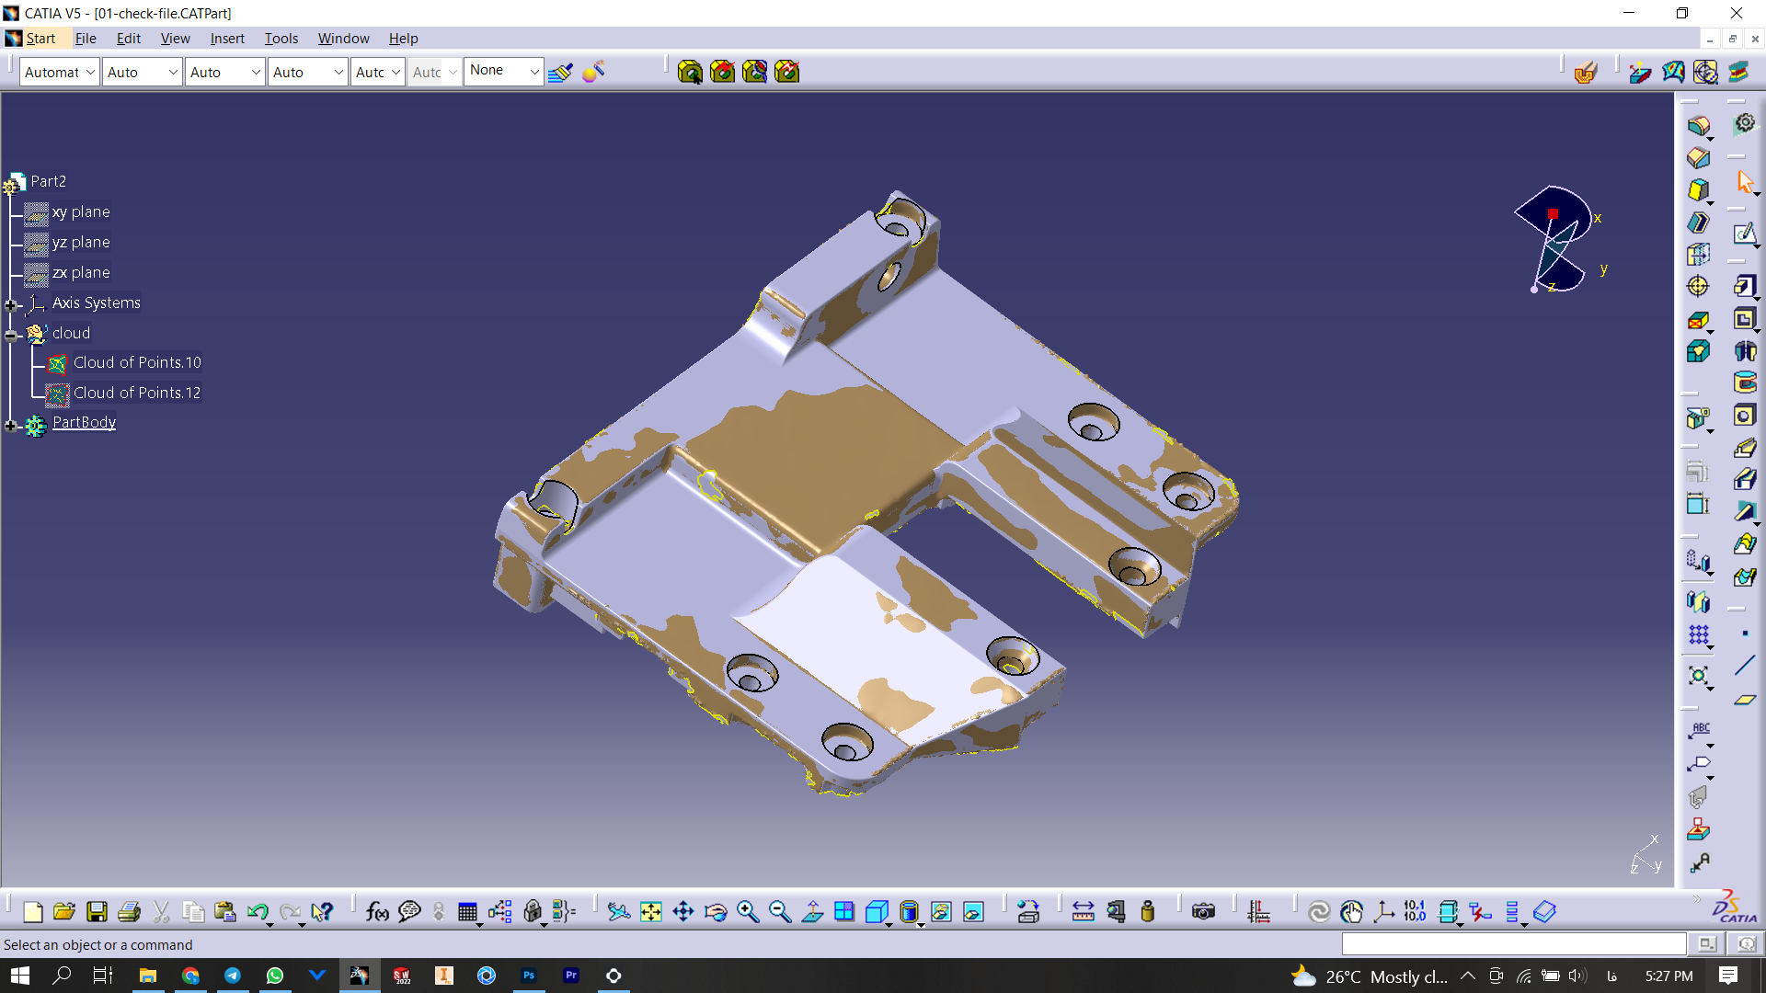Select the Pad tool in right toolbar
Screen dimensions: 1766x993
point(1746,285)
